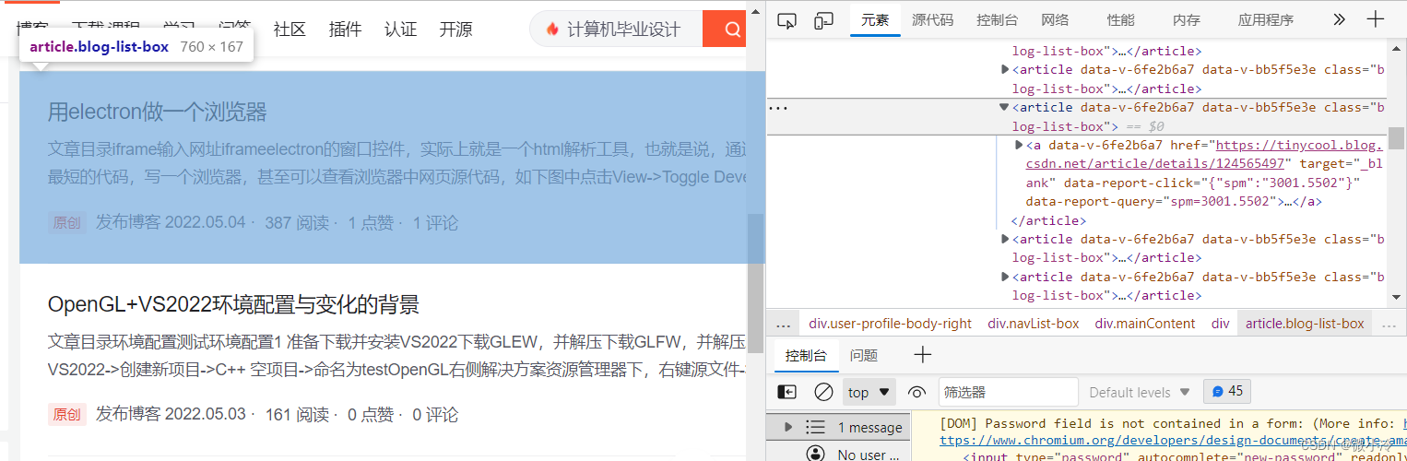Select breadcrumb div.navList-box
The width and height of the screenshot is (1407, 461).
[x=1033, y=324]
